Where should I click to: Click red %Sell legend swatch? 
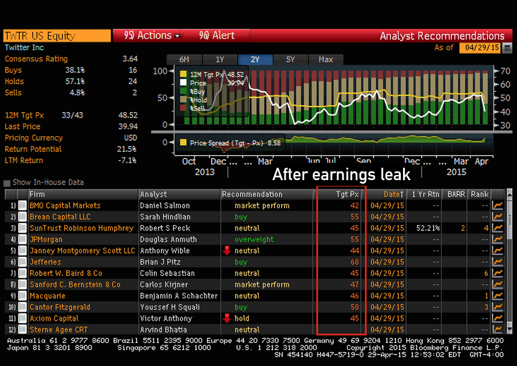coord(183,108)
